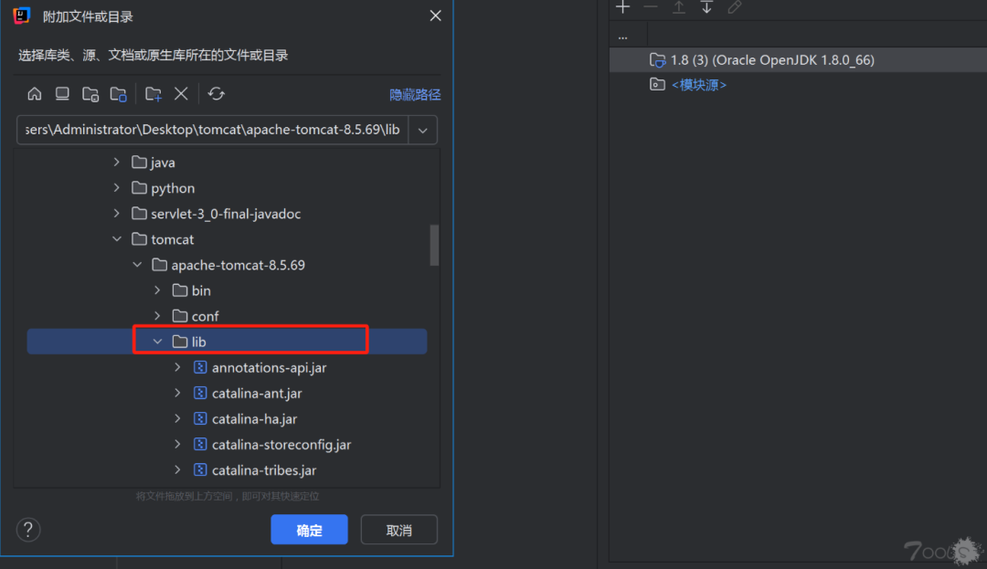Expand annotations-api.jar archive
This screenshot has height=569, width=987.
[x=177, y=367]
